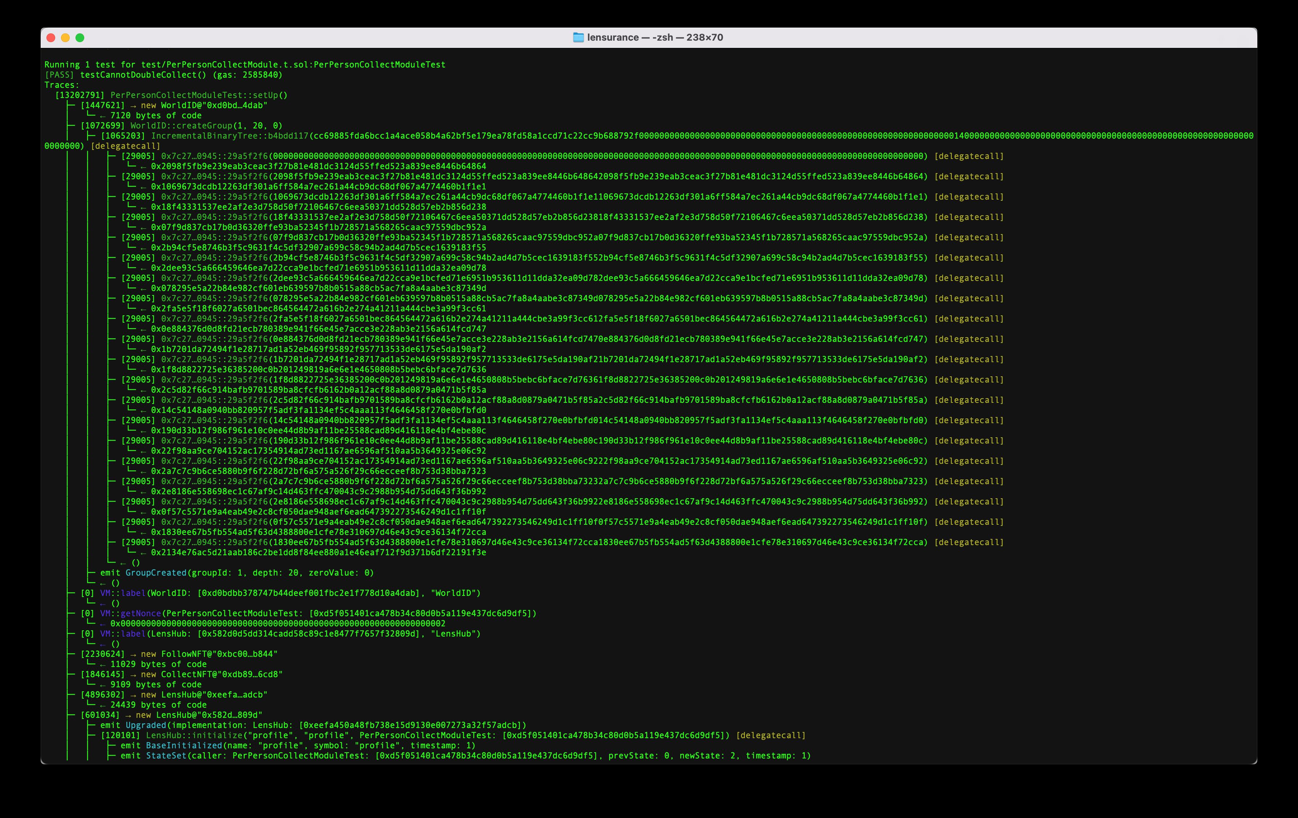Screen dimensions: 1298x818
Task: Click return value "0x18f43331537ee2af2e3d758d50f72106…"
Action: click(319, 207)
